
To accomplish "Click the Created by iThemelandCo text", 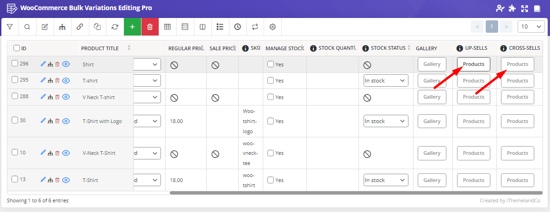I will [x=510, y=201].
